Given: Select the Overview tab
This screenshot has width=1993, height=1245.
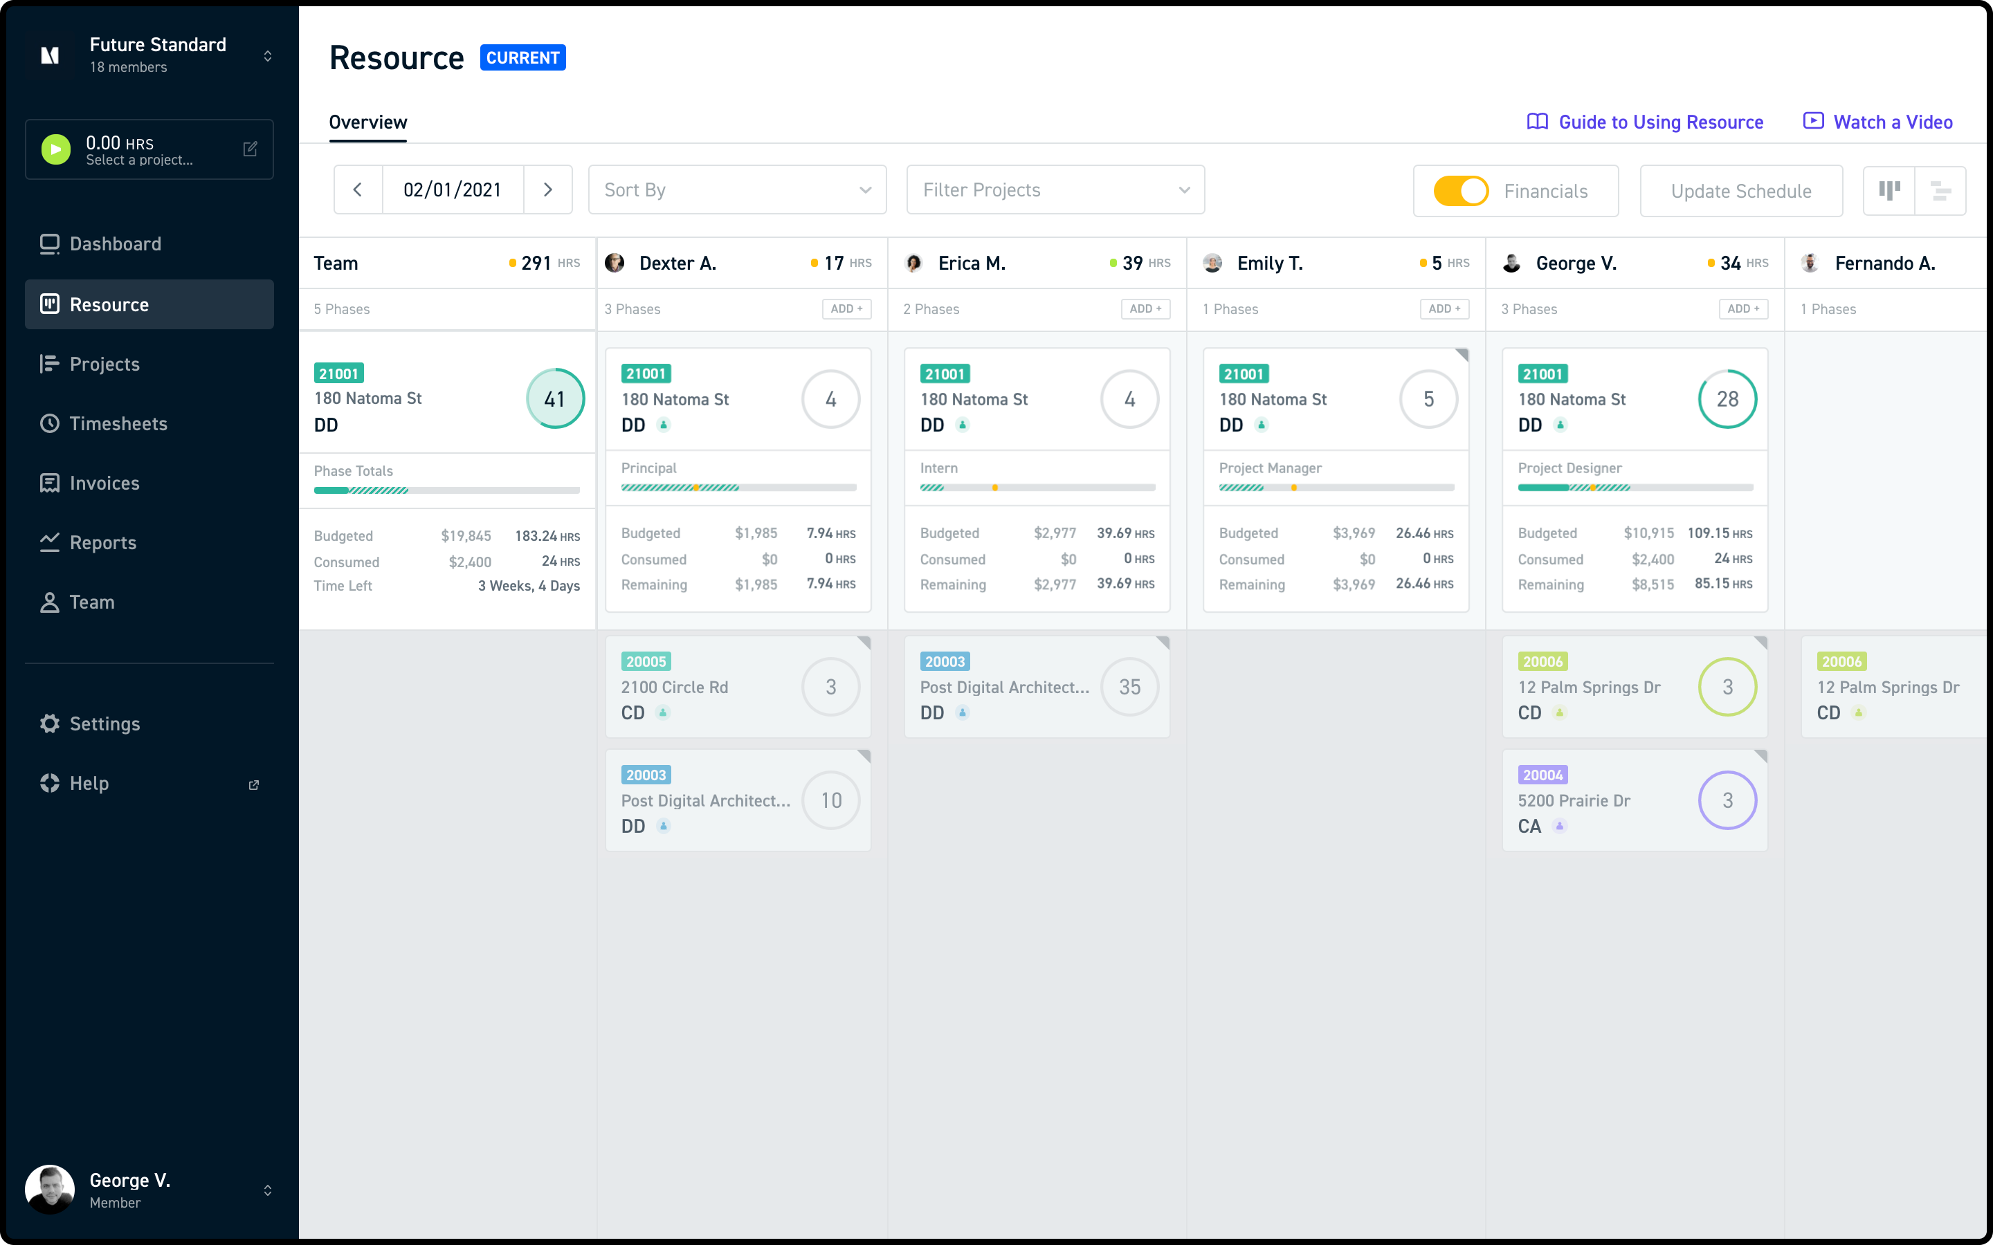Looking at the screenshot, I should click(x=368, y=122).
